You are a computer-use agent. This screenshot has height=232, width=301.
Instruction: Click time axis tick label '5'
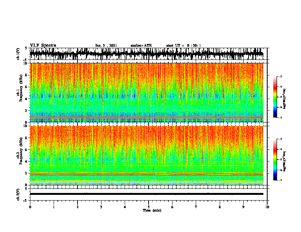point(149,207)
